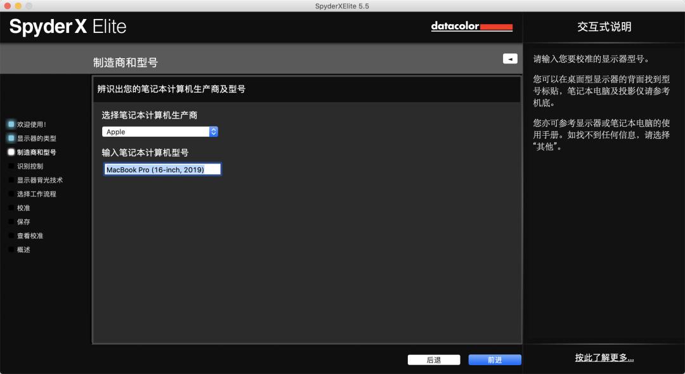Screen dimensions: 685x374
Task: Collapse the help panel with the arrow button
Action: [x=510, y=58]
